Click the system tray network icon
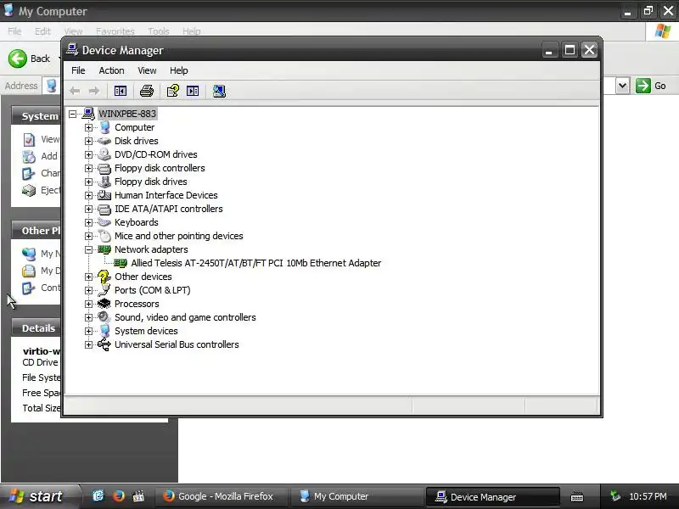 (614, 496)
